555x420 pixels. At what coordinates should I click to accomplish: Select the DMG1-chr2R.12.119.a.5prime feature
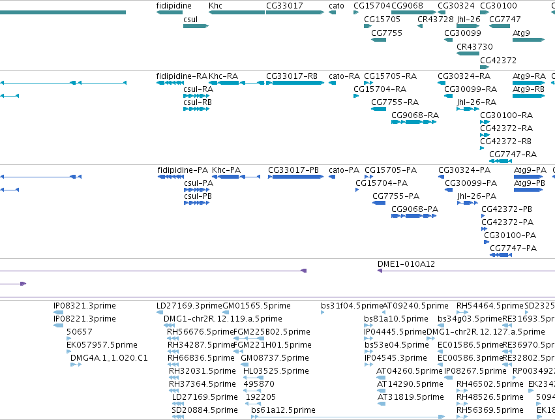point(169,325)
